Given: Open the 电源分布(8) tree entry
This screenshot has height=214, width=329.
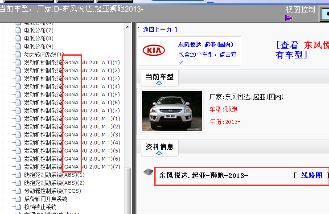Looking at the screenshot, I should coord(39,38).
